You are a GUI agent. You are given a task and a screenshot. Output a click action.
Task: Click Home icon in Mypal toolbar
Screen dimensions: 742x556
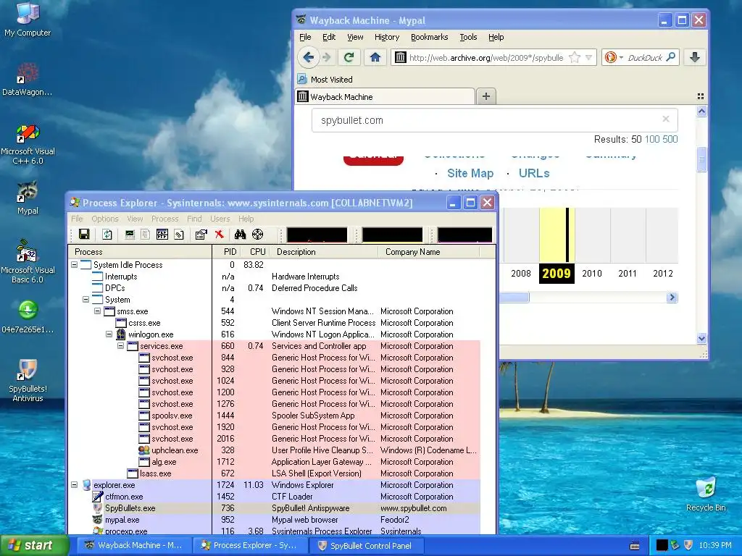coord(375,58)
